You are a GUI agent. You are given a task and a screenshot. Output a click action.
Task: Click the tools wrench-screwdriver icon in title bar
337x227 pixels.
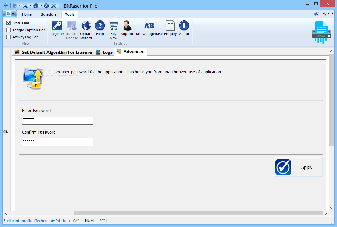pyautogui.click(x=25, y=6)
